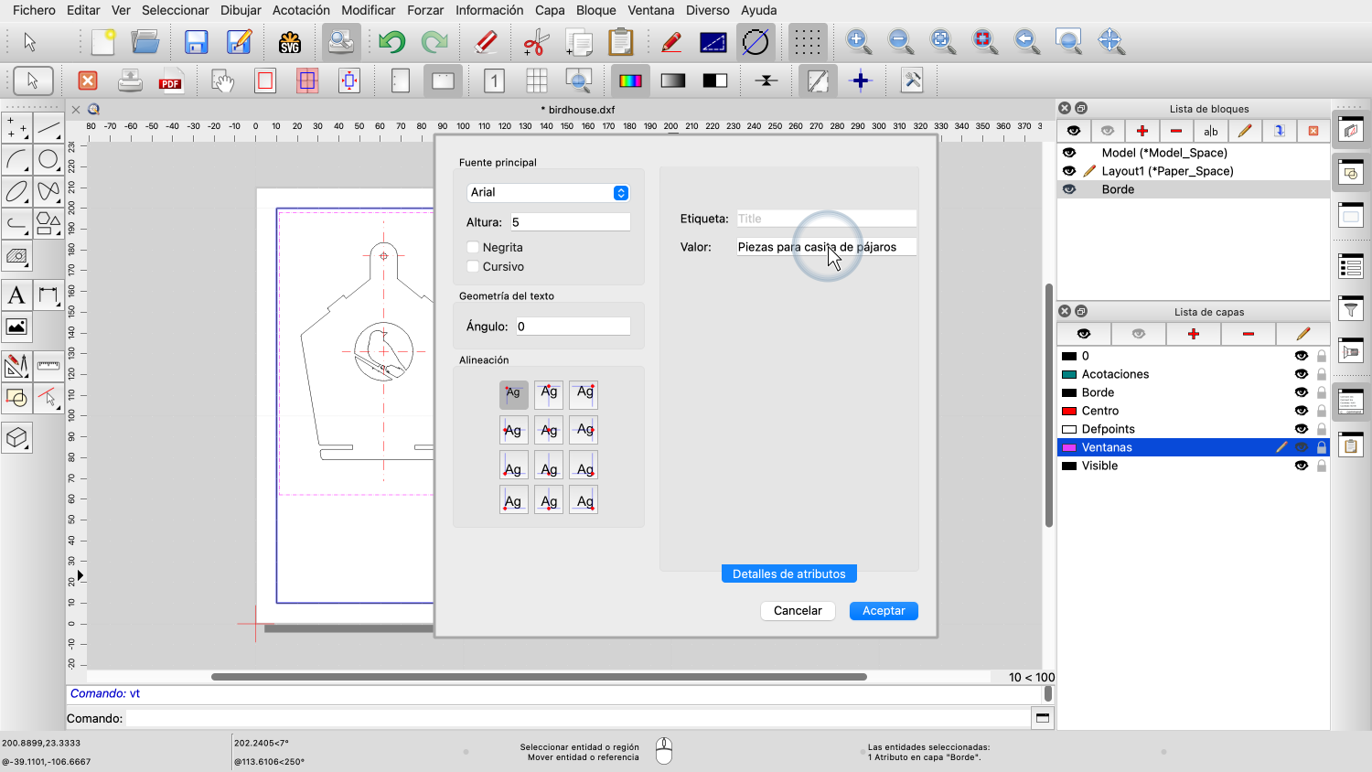The width and height of the screenshot is (1372, 772).
Task: Open the Acotación menu
Action: [x=301, y=10]
